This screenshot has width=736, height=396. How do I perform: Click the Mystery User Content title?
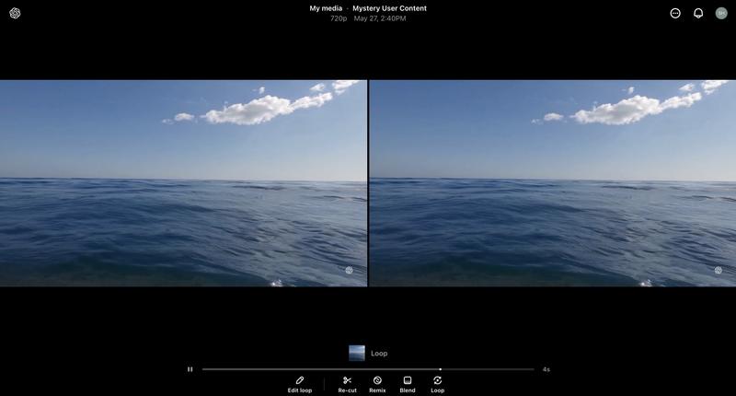[389, 8]
